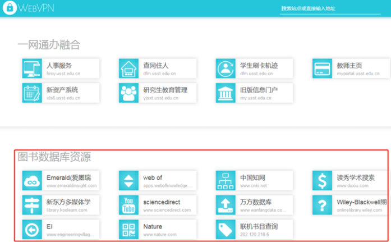Screen dimensions: 391x242
Task: Click the myportal.usst.edu.cn address text
Action: (358, 74)
